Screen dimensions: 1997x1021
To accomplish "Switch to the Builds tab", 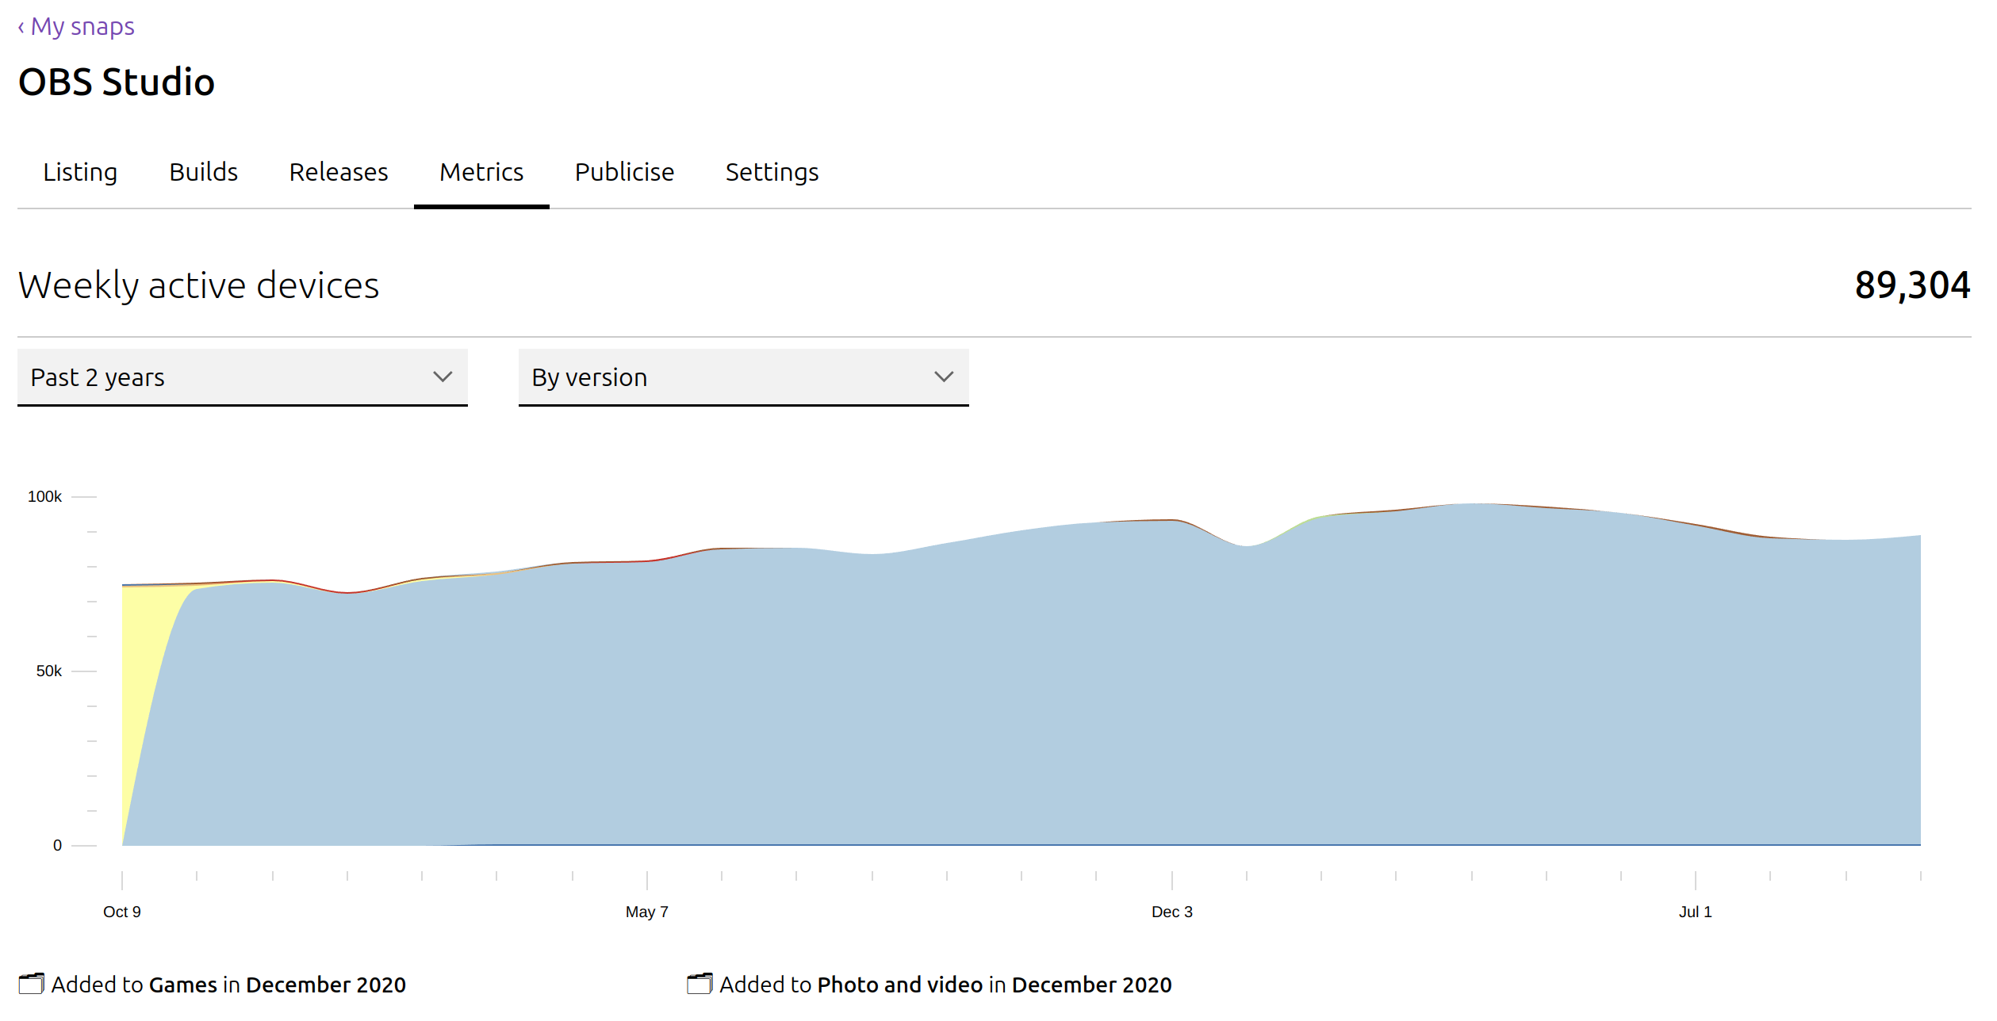I will coord(204,172).
